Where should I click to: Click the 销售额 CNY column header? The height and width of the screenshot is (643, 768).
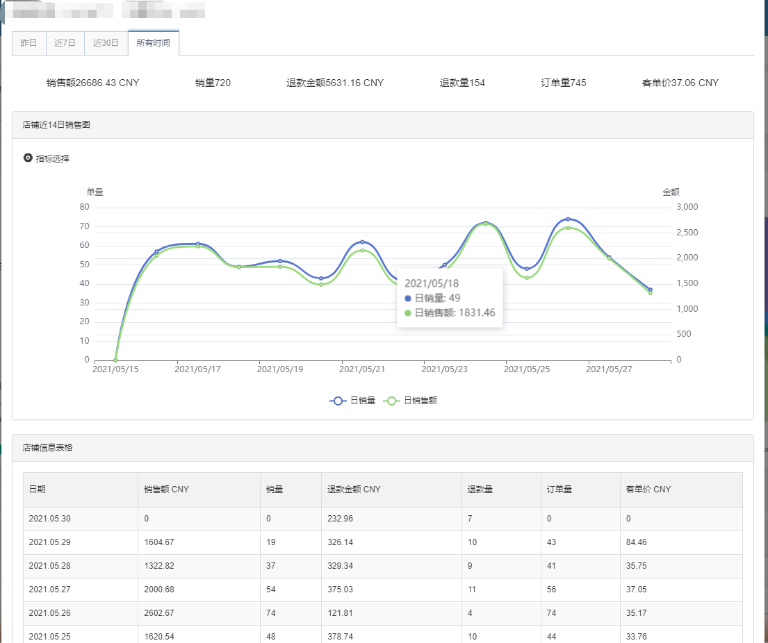(x=166, y=490)
